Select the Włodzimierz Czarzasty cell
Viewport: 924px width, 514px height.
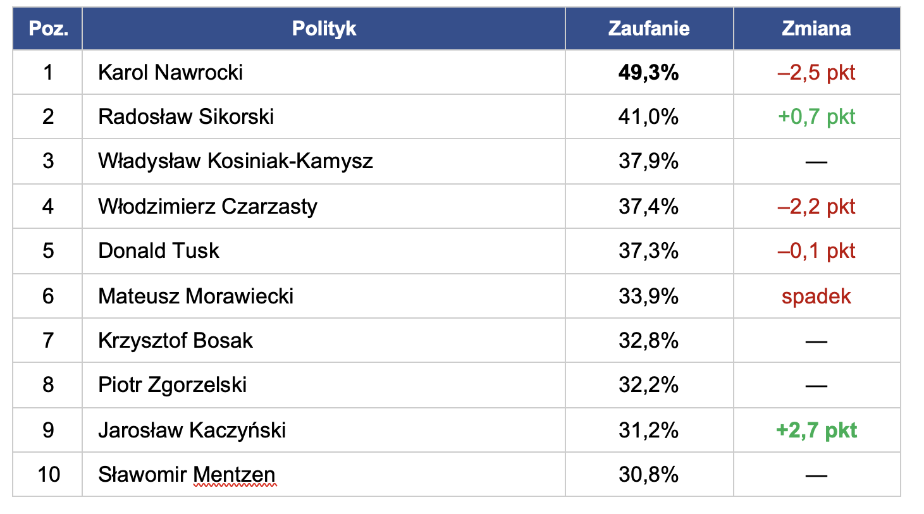pos(207,207)
